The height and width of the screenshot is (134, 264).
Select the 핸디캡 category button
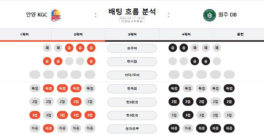point(132,62)
